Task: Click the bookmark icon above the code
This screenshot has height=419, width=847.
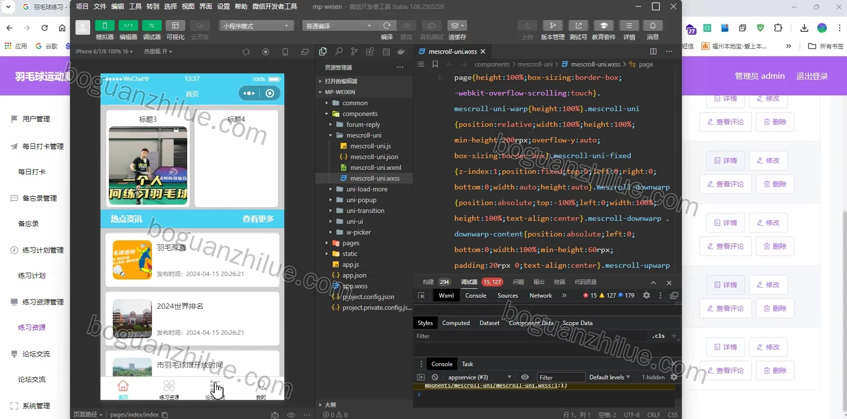Action: pos(435,64)
